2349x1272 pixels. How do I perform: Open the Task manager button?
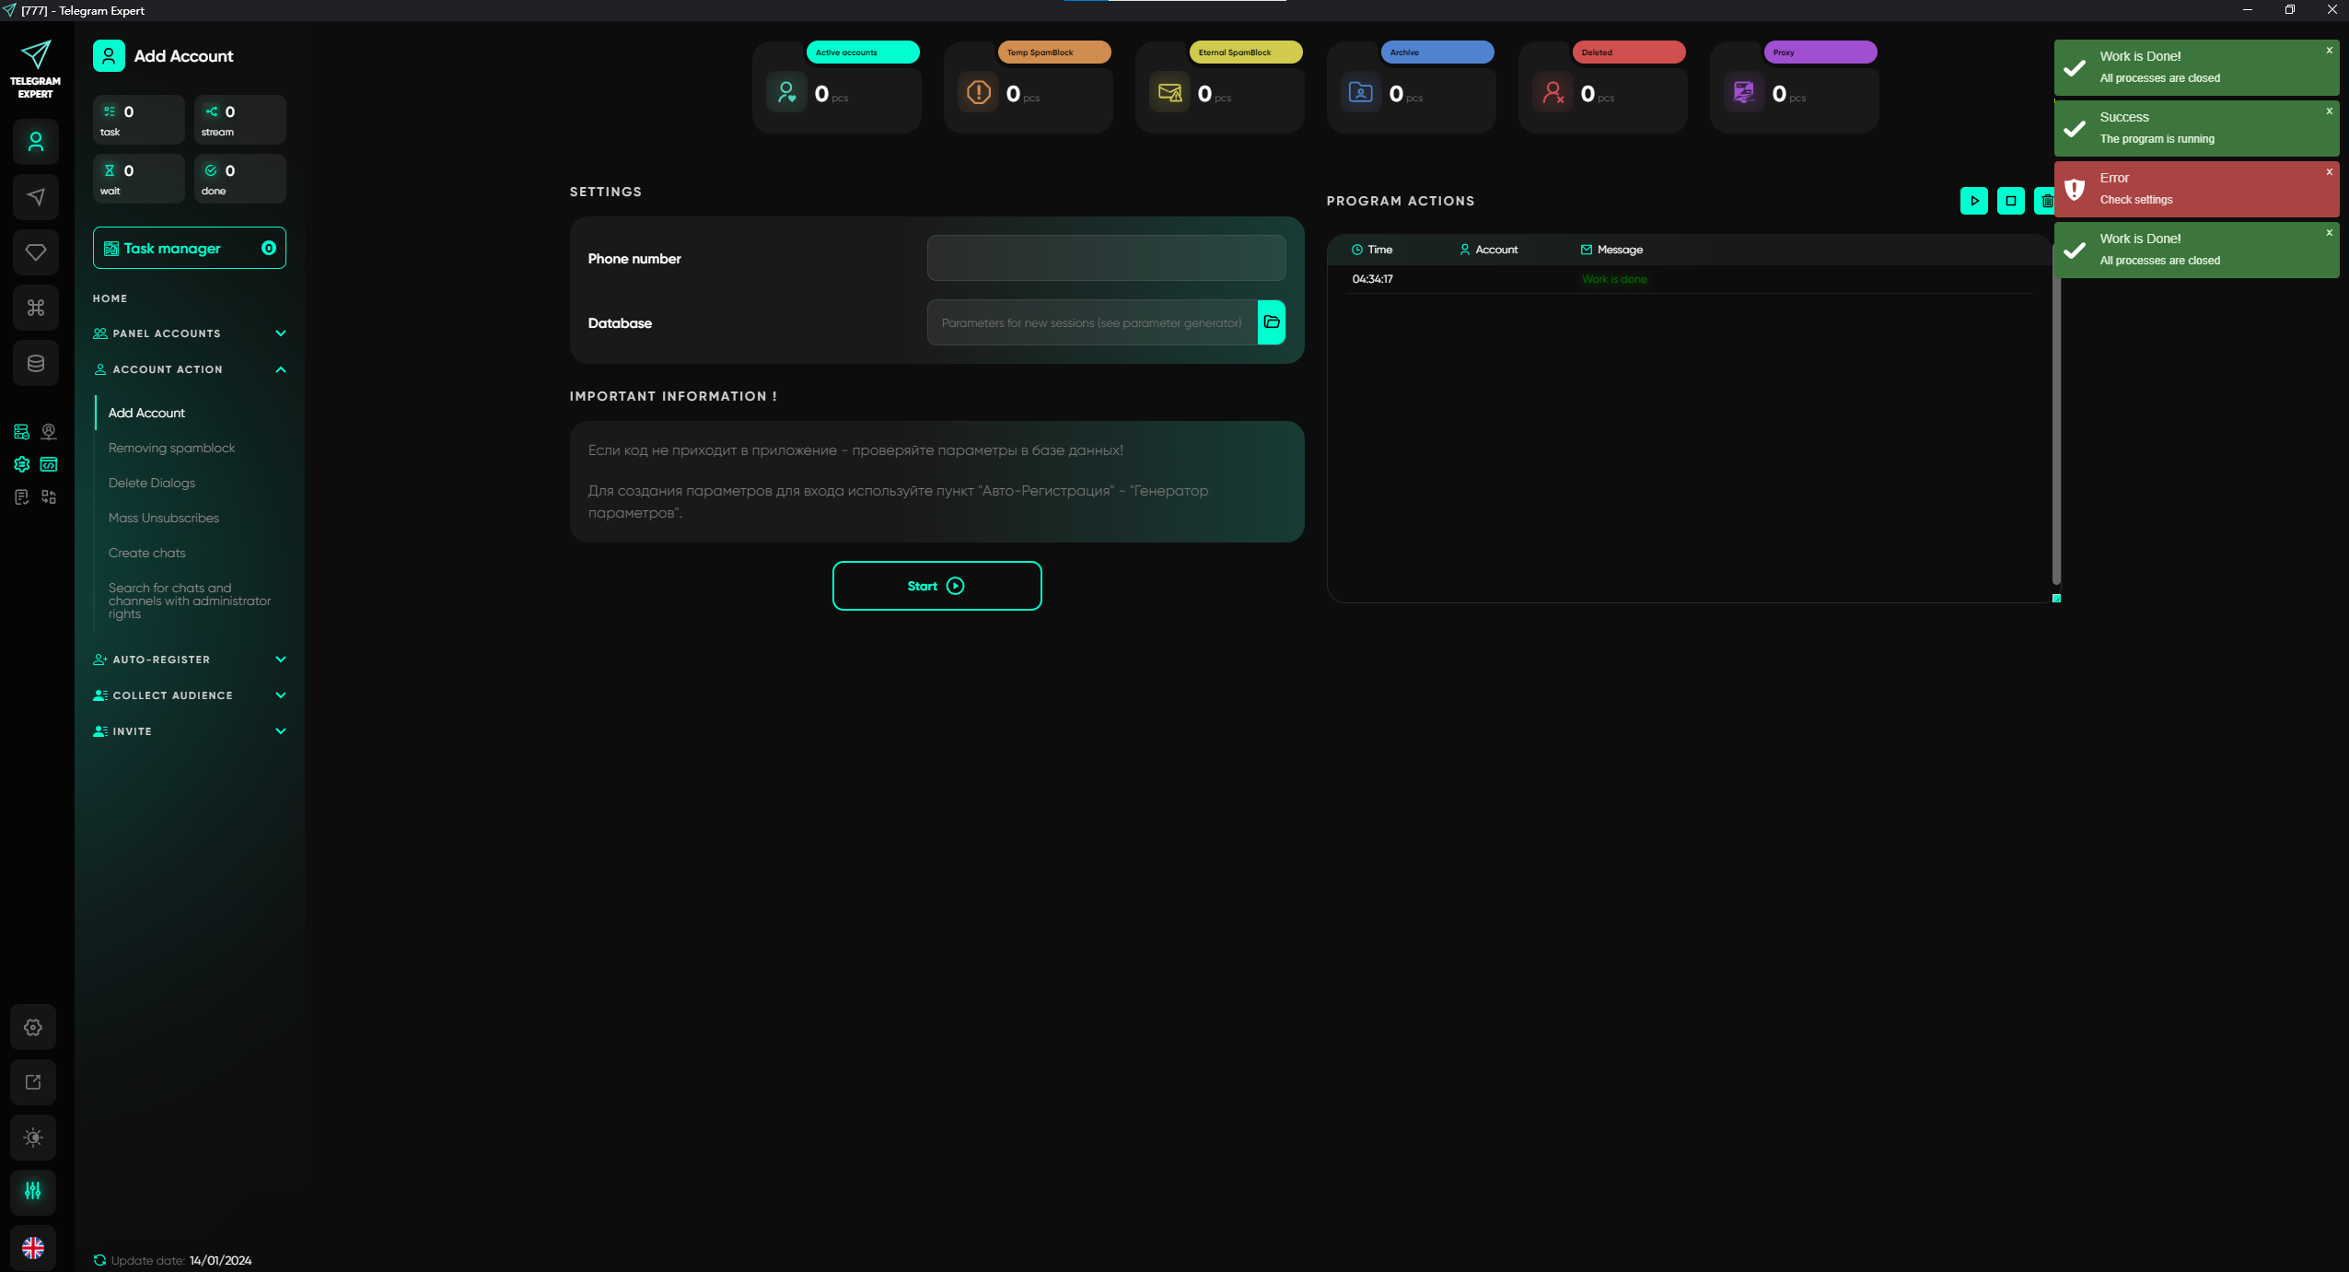tap(189, 248)
